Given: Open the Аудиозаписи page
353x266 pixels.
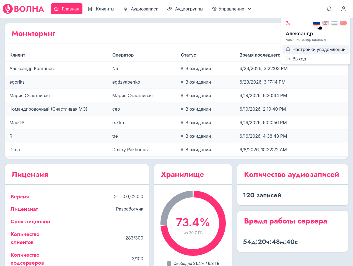Looking at the screenshot, I should (x=141, y=9).
